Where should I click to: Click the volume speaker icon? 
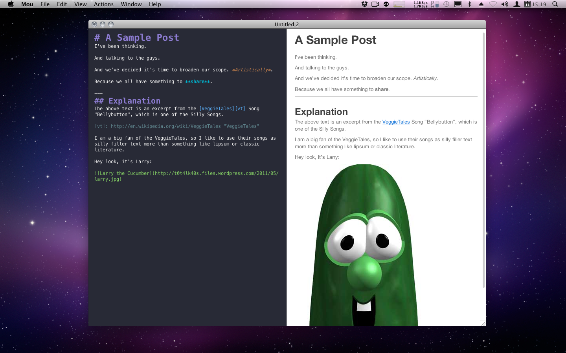pos(505,4)
